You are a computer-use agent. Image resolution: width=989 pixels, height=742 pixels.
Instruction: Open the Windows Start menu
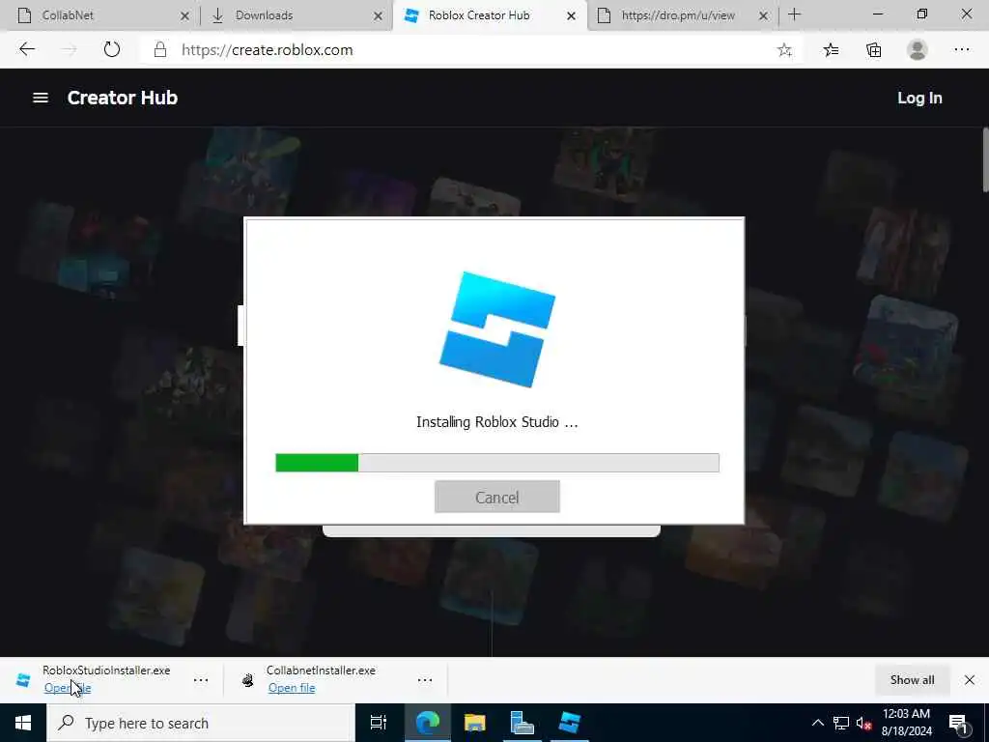[x=23, y=723]
